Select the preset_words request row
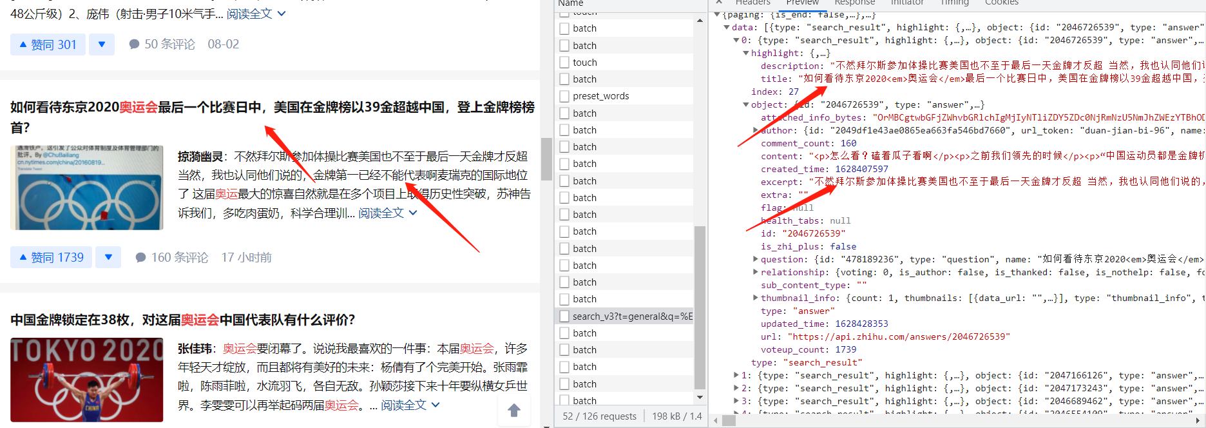 point(624,96)
